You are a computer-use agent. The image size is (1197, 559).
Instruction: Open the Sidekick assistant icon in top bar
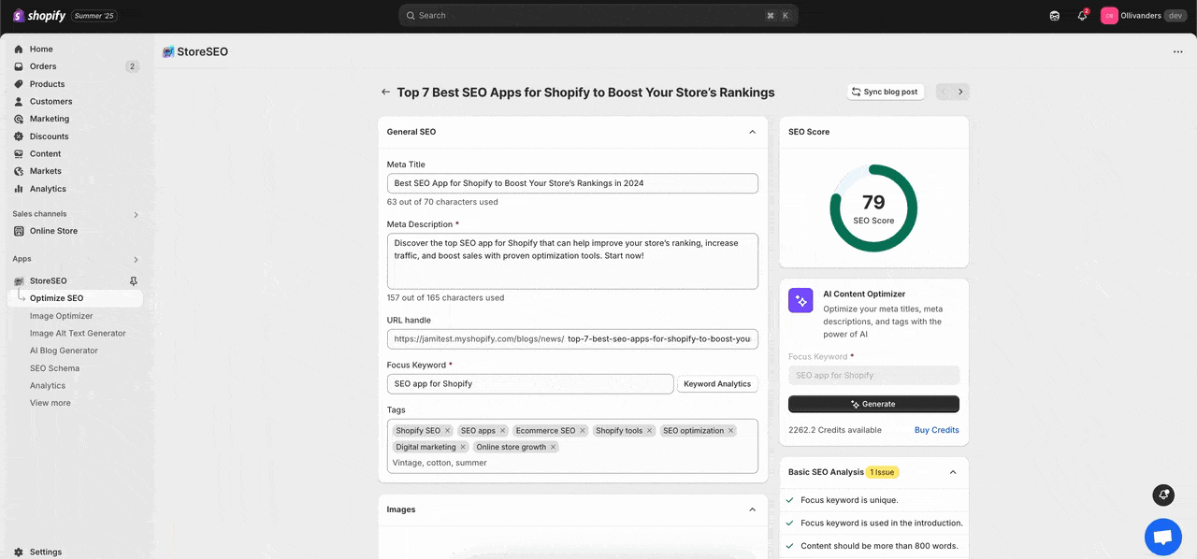(x=1055, y=15)
